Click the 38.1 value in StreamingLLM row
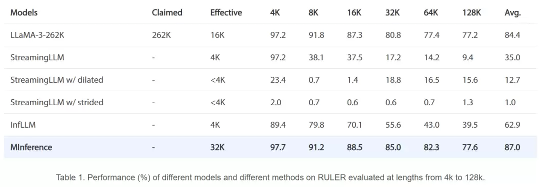Image resolution: width=540 pixels, height=187 pixels. click(316, 57)
